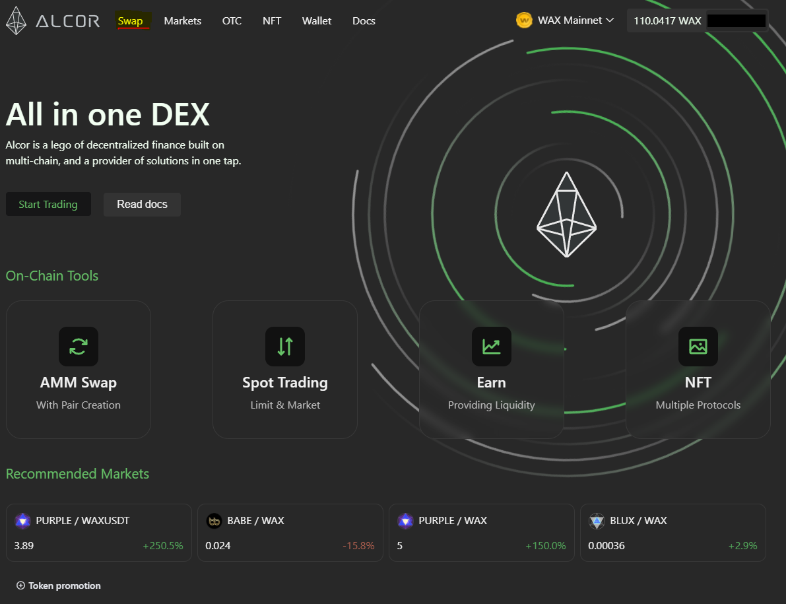Click the NFT image icon
The width and height of the screenshot is (786, 604).
698,347
